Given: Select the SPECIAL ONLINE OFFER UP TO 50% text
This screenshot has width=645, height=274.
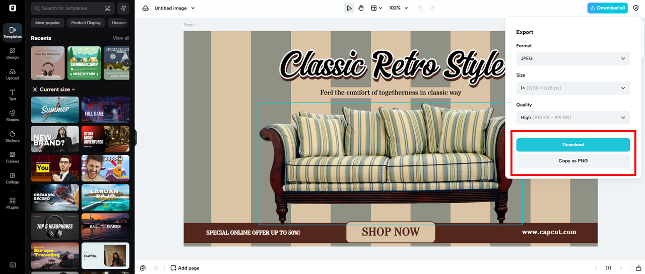Looking at the screenshot, I should click(253, 233).
